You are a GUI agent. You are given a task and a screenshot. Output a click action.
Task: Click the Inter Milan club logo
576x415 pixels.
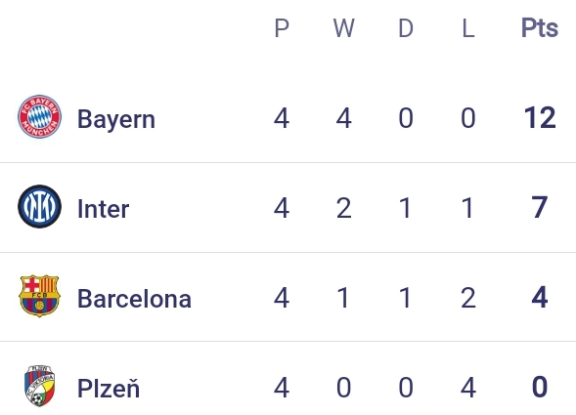[x=40, y=207]
